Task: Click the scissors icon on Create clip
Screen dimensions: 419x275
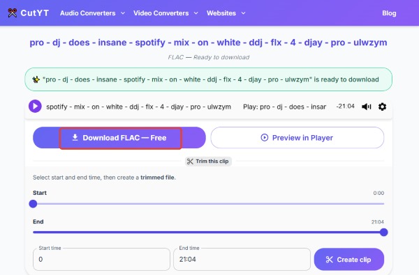Action: point(329,260)
